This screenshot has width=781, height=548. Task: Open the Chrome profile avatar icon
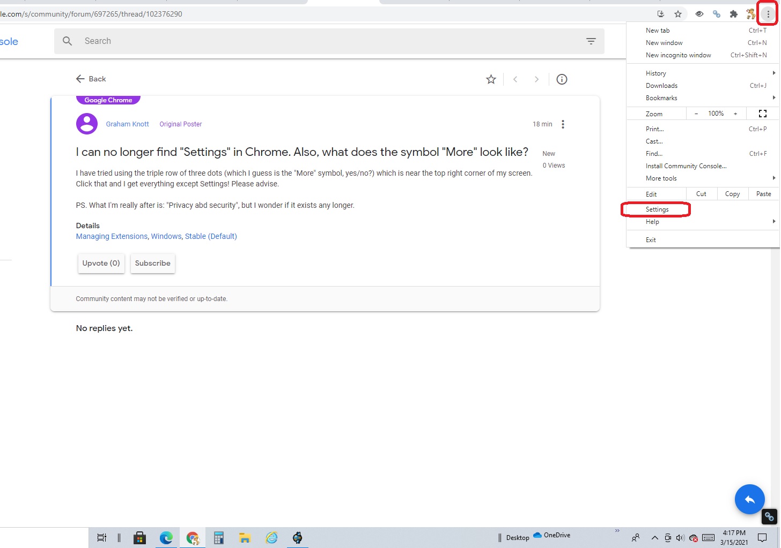(x=751, y=14)
